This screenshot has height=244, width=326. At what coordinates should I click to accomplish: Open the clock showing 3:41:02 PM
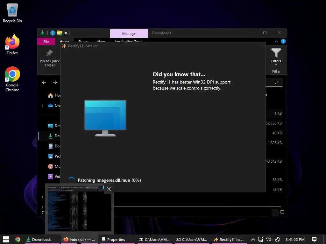295,240
